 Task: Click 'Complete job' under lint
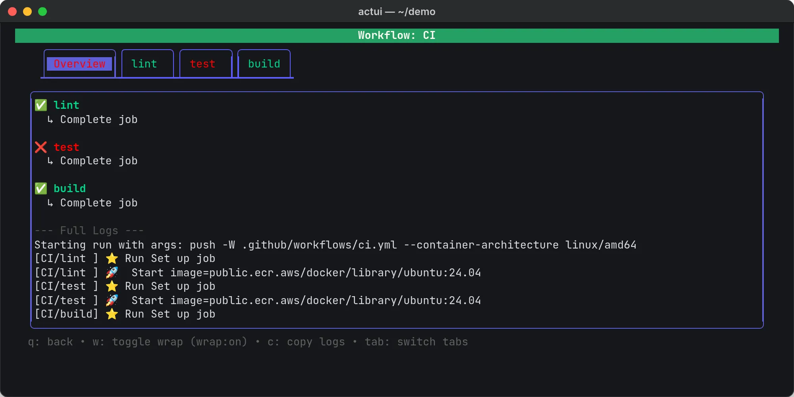[99, 119]
